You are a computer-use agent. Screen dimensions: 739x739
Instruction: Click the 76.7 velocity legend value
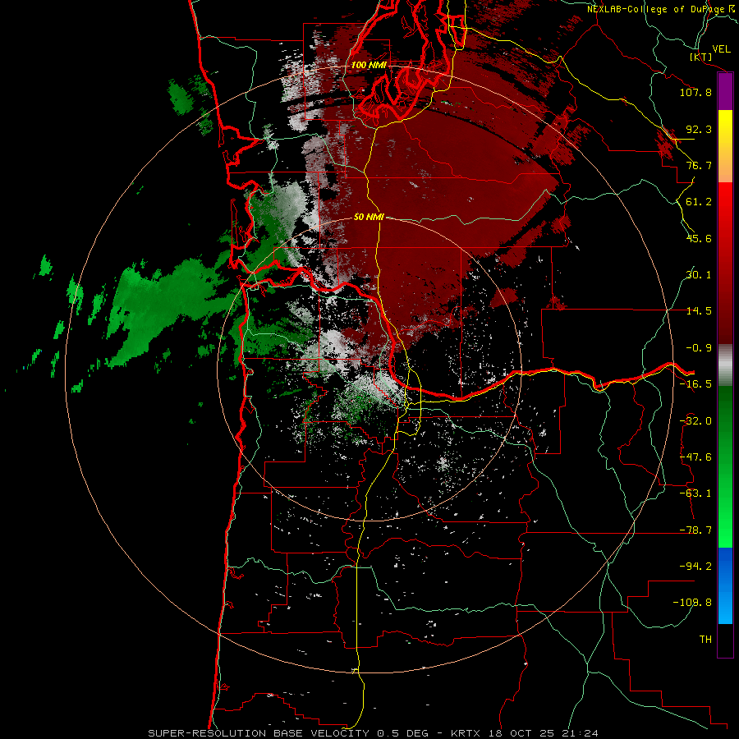pyautogui.click(x=699, y=165)
